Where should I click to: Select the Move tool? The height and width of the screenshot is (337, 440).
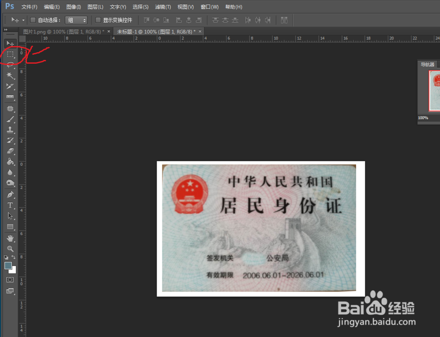[10, 43]
